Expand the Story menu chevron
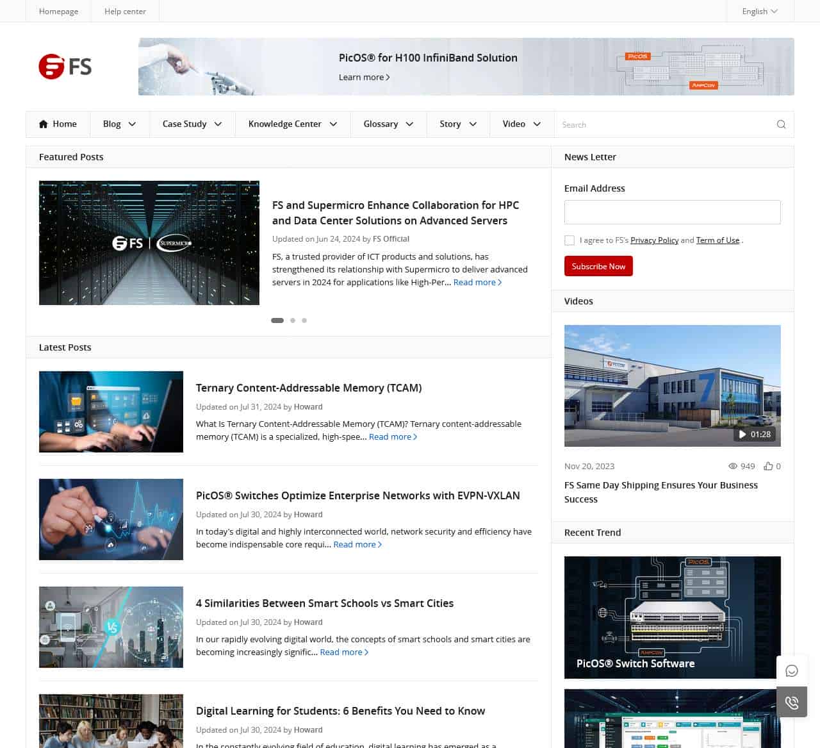Viewport: 820px width, 748px height. pyautogui.click(x=473, y=124)
